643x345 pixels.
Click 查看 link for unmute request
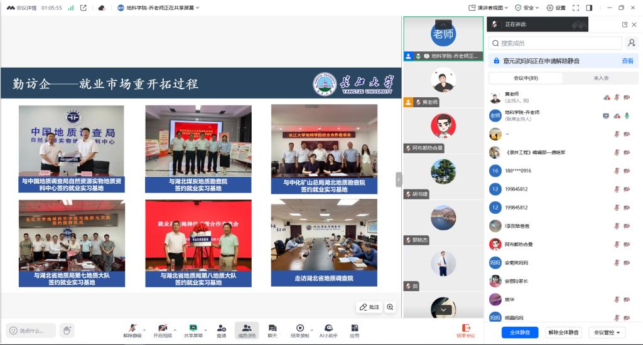(627, 61)
